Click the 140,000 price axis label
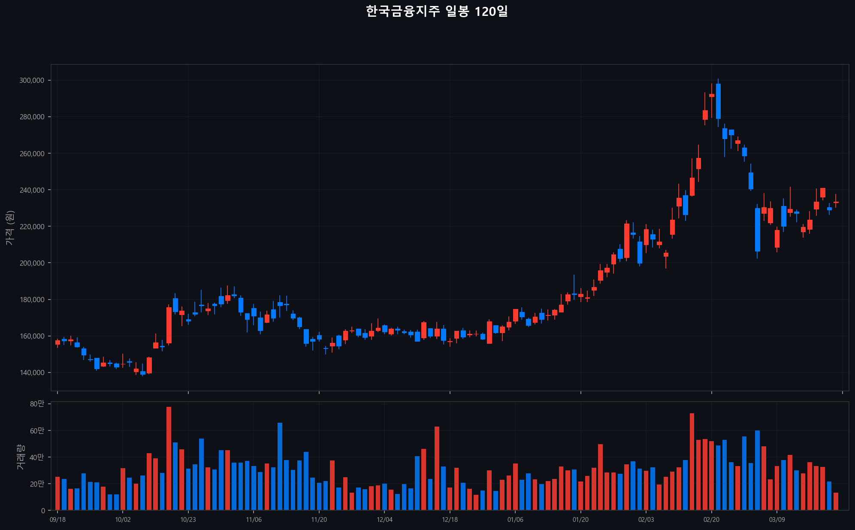 click(32, 373)
